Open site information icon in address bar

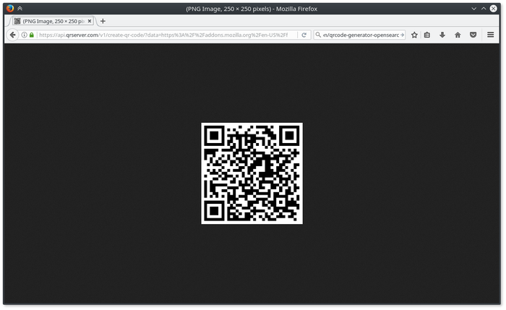pos(24,35)
